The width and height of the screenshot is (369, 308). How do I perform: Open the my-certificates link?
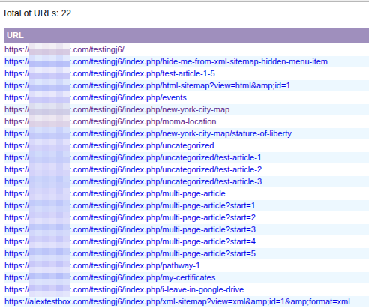[110, 277]
